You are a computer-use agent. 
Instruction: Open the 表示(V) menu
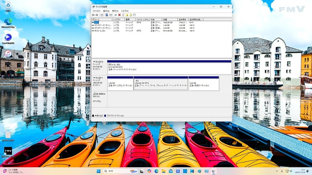coord(115,11)
